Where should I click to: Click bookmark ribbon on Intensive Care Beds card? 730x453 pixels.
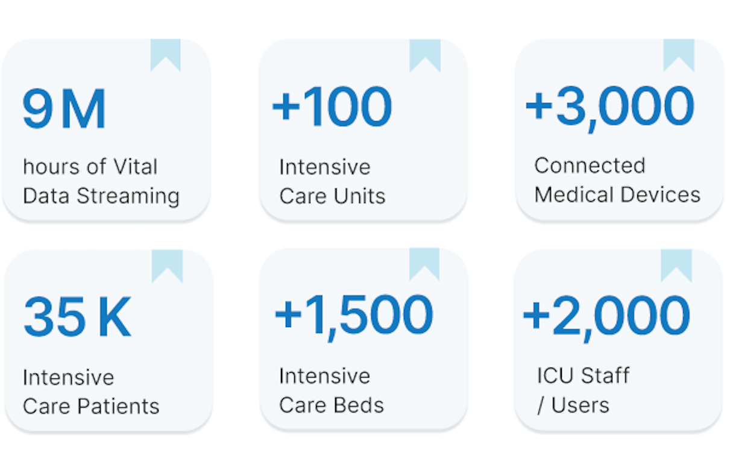tap(424, 264)
